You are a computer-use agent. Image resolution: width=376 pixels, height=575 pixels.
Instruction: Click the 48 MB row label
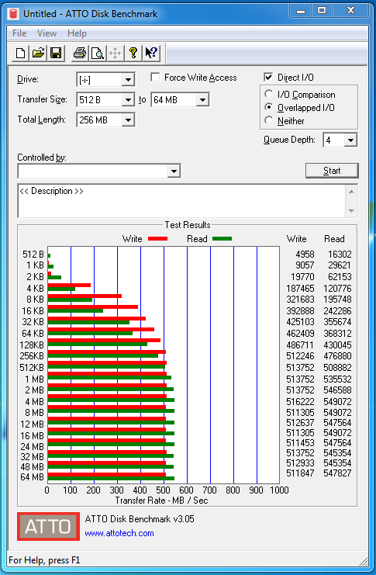point(33,467)
